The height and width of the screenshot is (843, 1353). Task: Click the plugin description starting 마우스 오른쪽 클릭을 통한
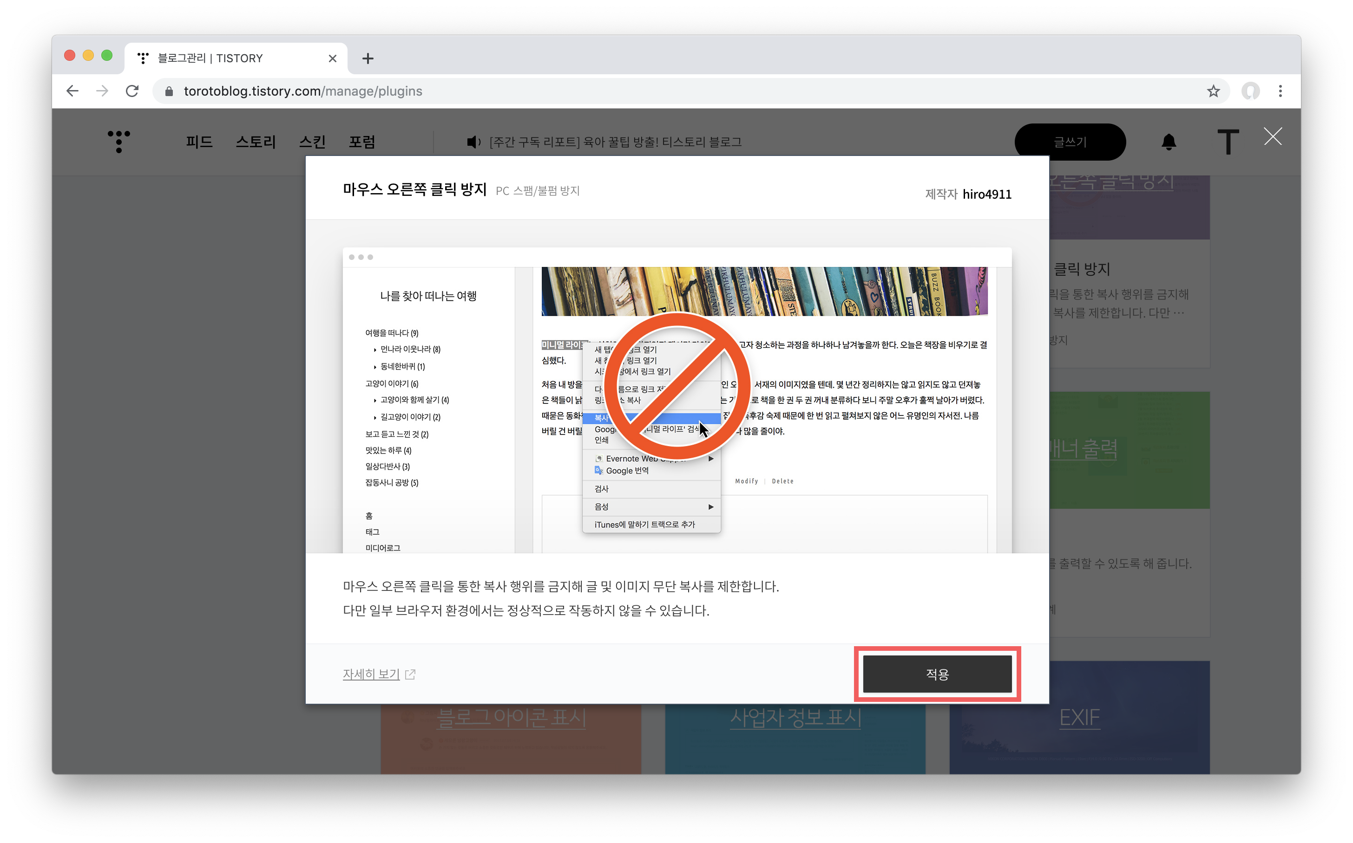point(561,587)
